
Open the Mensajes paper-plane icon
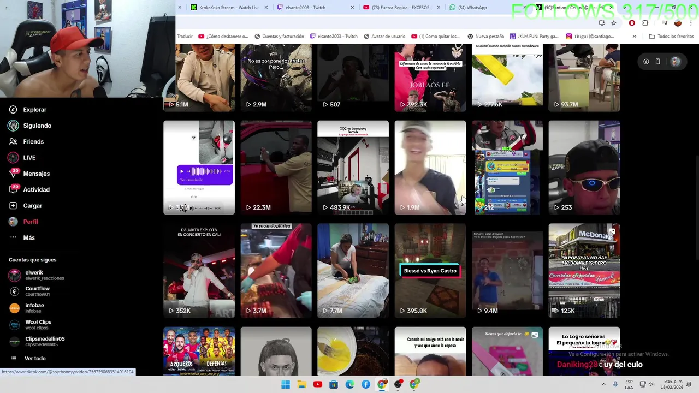coord(13,174)
